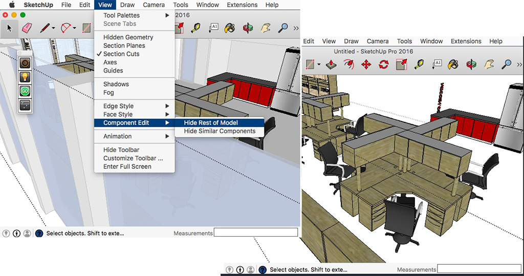Select the Rectangle tool in right window
Screen dimensions: 524x276
[310, 64]
